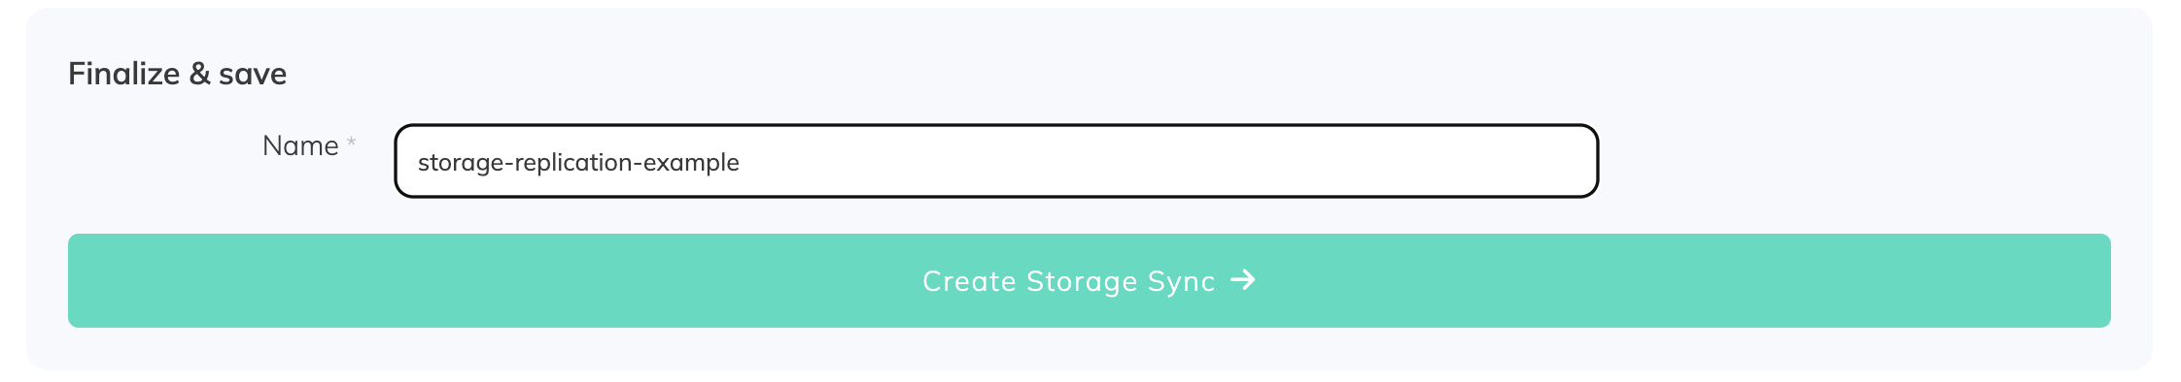Click the 'storage-replication-example' text in the field
This screenshot has width=2181, height=382.
pos(578,162)
